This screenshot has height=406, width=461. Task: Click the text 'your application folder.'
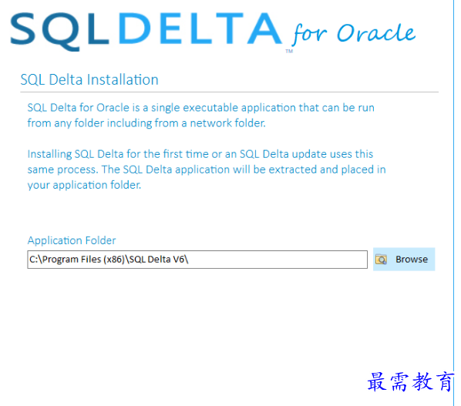click(84, 185)
